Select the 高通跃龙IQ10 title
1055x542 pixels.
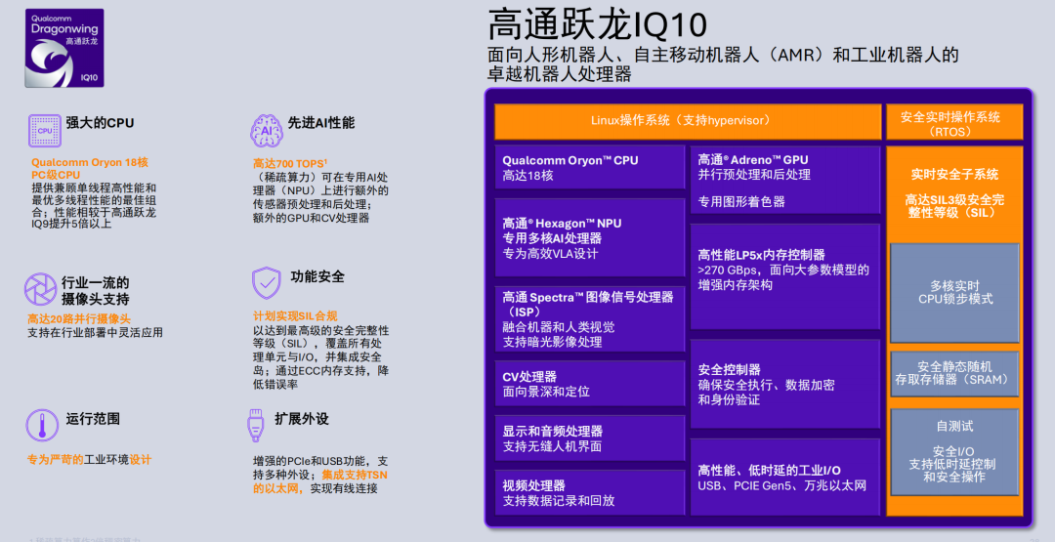click(598, 25)
